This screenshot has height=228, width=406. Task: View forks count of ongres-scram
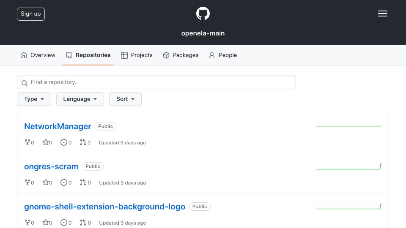29,182
